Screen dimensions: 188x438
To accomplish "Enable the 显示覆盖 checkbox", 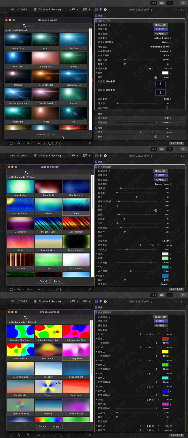I will pyautogui.click(x=167, y=330).
